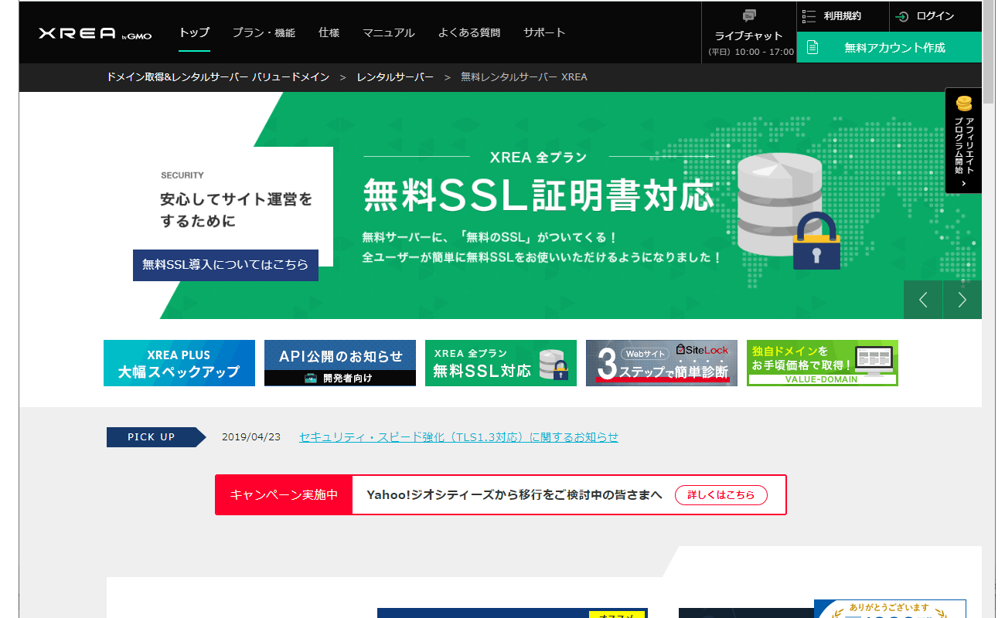Open the TLS1.3 security notice link
Viewport: 1005px width, 618px height.
coord(458,437)
